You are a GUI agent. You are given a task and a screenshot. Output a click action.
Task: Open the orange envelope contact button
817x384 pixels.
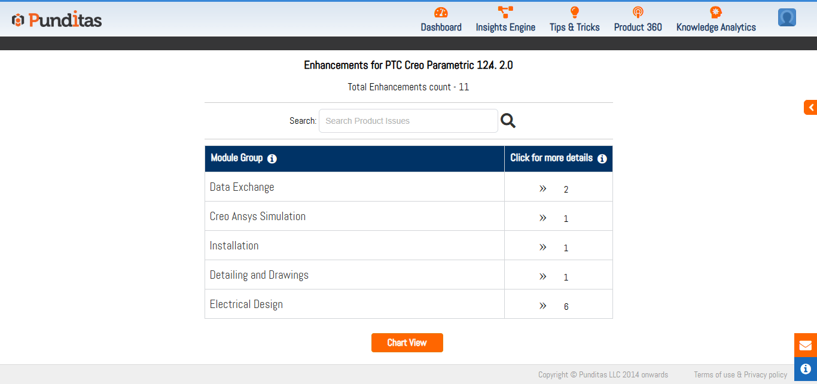805,345
